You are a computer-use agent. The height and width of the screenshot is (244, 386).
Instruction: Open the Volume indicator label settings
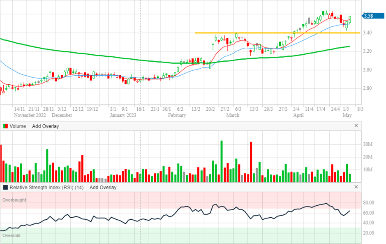click(x=18, y=126)
